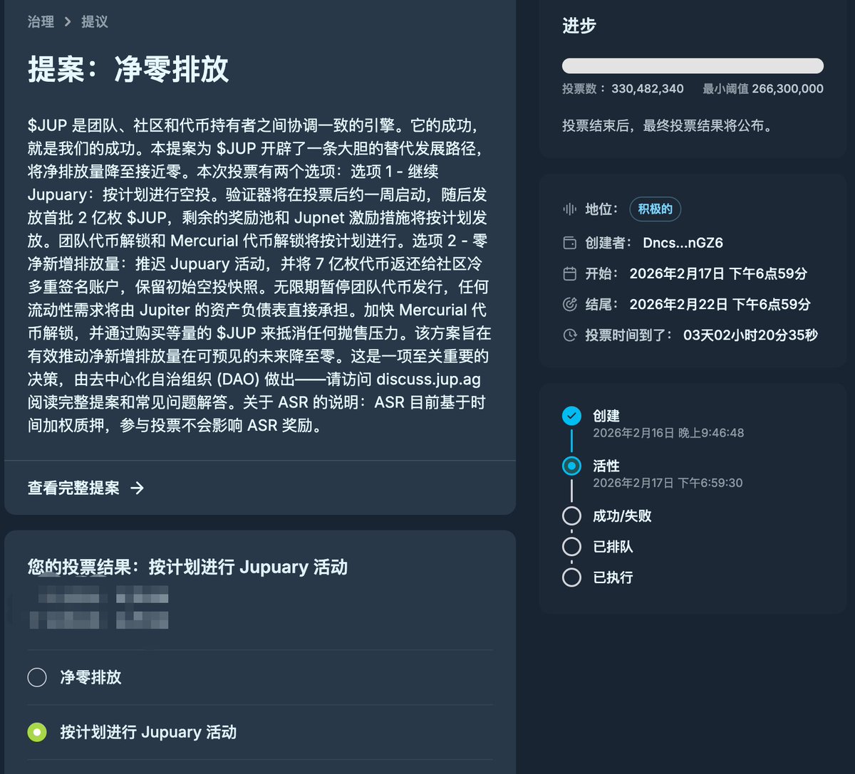Click the 已执行 timeline circle
Viewport: 855px width, 774px height.
571,577
